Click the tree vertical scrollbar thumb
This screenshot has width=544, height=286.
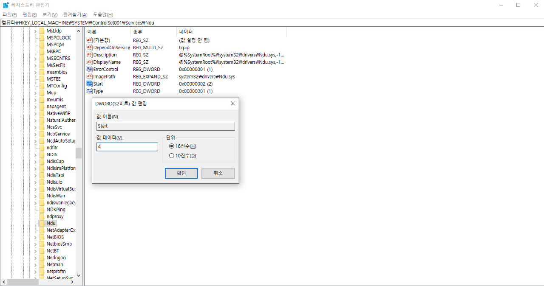79,153
